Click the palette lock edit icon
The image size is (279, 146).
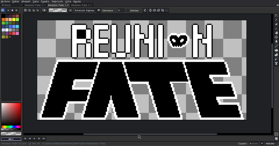click(x=3, y=10)
